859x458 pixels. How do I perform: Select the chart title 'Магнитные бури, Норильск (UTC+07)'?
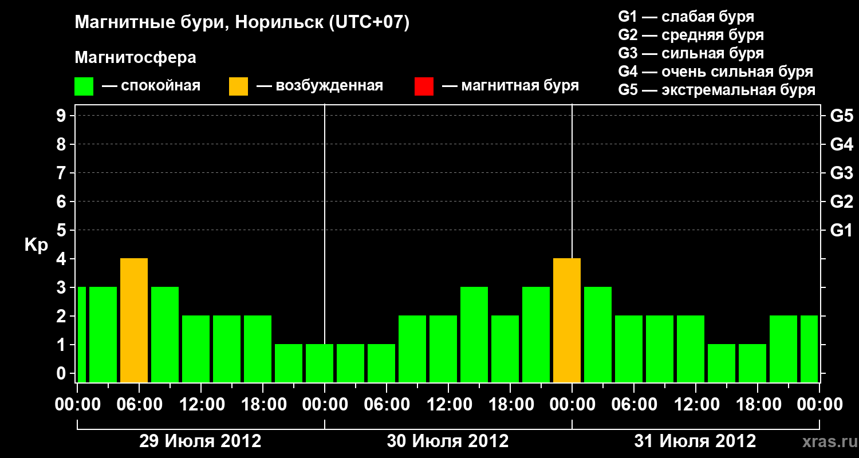coord(242,23)
